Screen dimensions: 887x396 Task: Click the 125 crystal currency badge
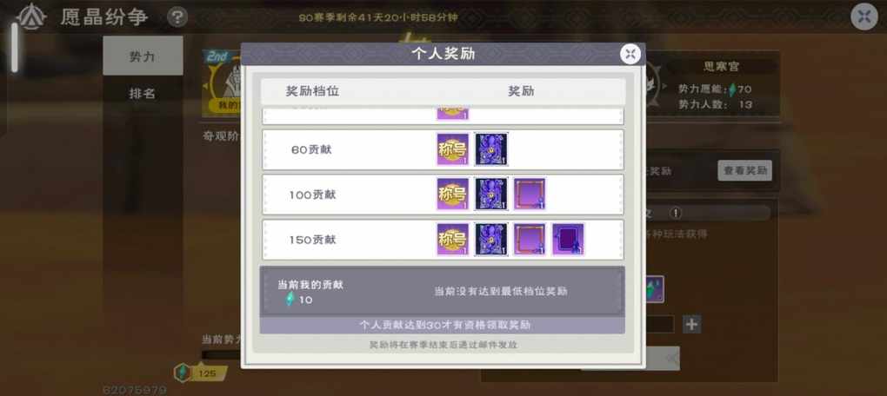[x=201, y=373]
